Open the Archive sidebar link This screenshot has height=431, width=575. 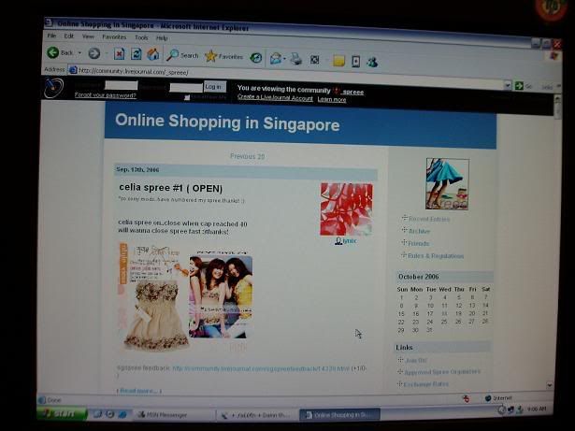pos(419,231)
